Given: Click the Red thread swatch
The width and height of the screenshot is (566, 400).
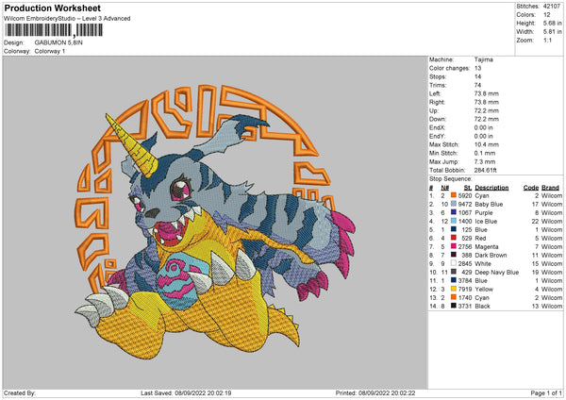Looking at the screenshot, I should coord(454,238).
